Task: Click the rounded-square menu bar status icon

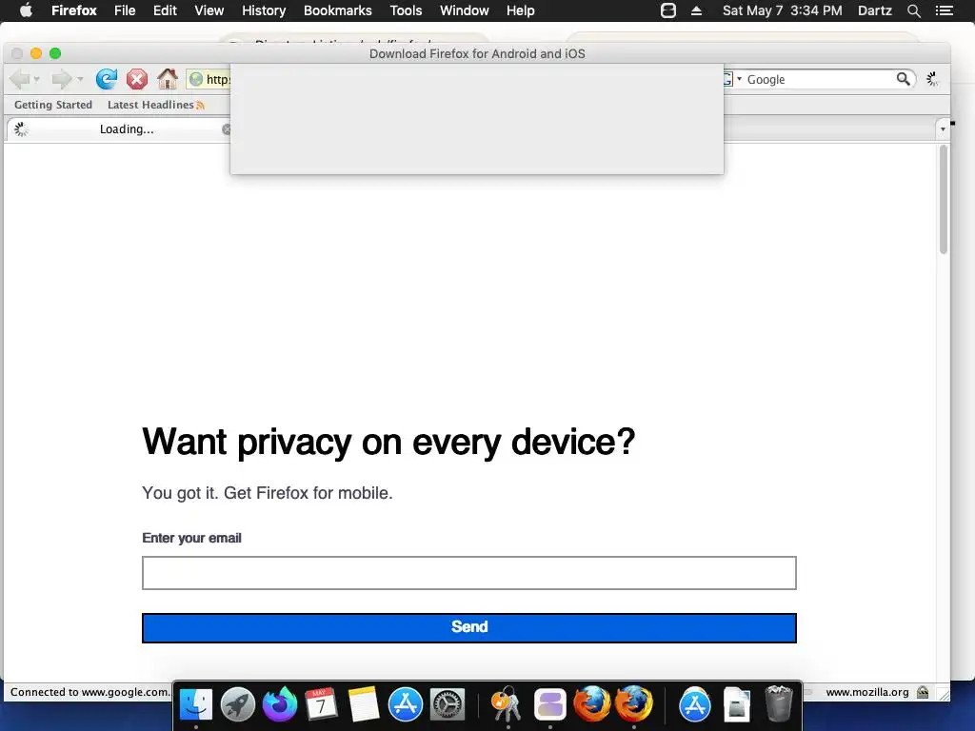Action: coord(667,10)
